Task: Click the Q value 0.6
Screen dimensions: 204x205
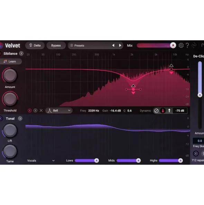Action: click(129, 111)
